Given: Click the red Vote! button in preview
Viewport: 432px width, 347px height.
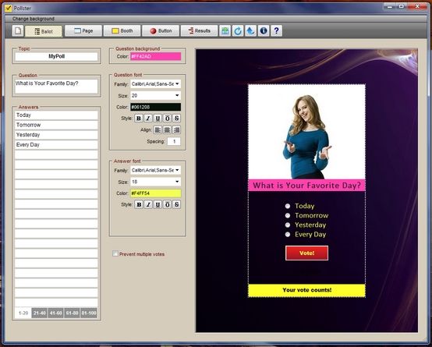Looking at the screenshot, I should (306, 253).
